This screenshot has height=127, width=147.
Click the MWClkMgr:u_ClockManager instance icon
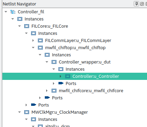27,112
